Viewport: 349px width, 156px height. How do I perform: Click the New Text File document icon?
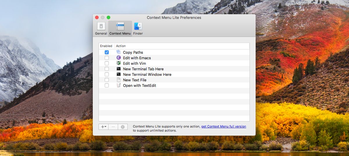(x=118, y=80)
